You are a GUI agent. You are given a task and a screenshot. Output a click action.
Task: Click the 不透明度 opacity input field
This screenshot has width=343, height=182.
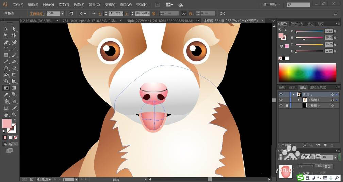53,13
